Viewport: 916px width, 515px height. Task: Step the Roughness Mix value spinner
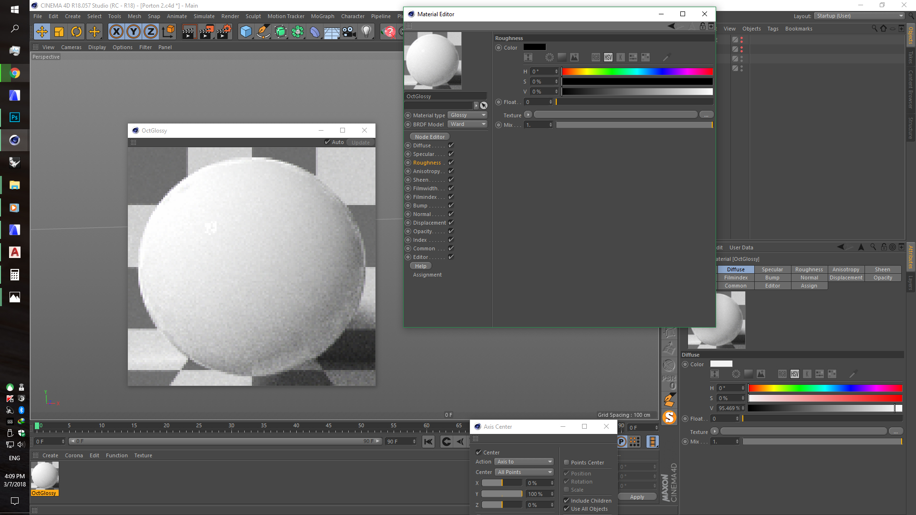551,125
